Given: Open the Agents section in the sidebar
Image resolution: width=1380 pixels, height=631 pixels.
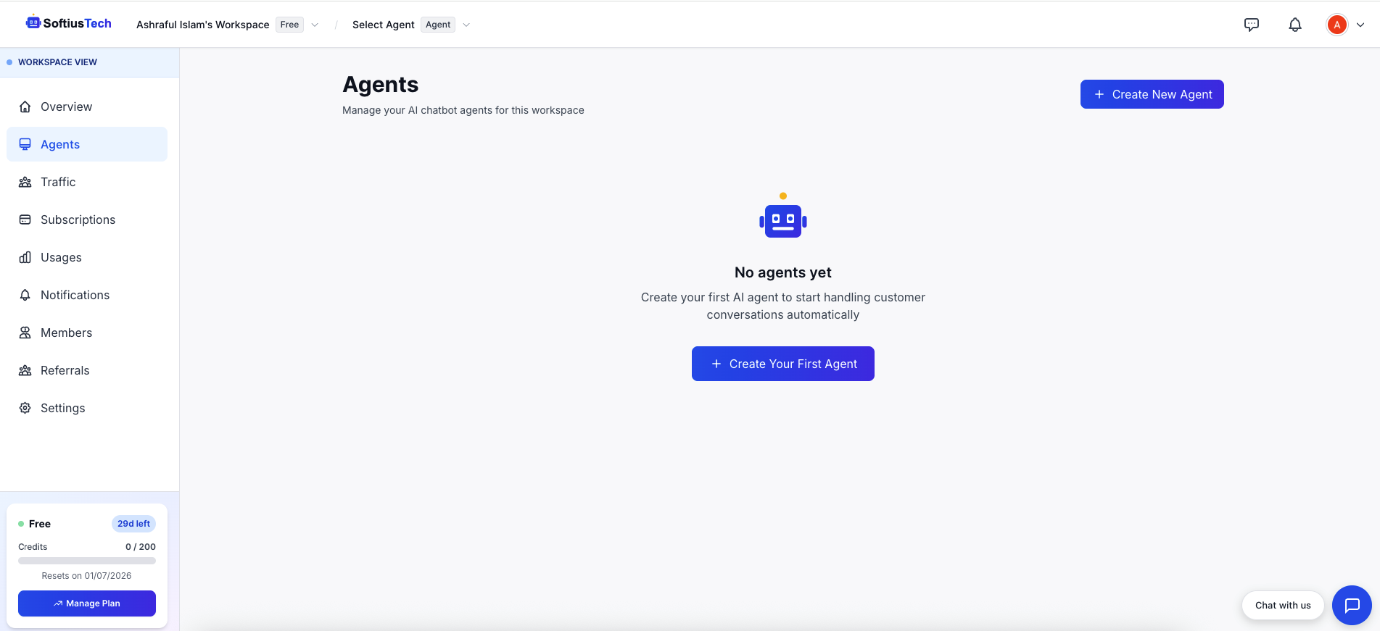Looking at the screenshot, I should [x=60, y=144].
